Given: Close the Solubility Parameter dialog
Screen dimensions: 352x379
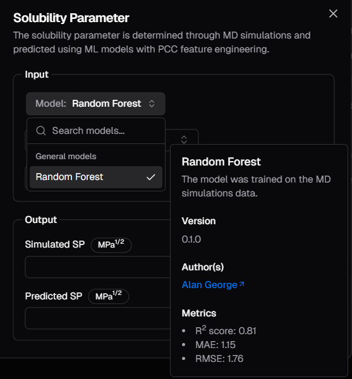Looking at the screenshot, I should pos(333,14).
